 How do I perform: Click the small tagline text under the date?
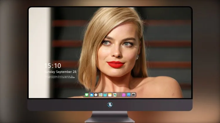pos(60,77)
